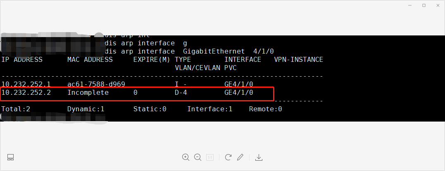Click the IP address 10.232.252.2 in the red box
The height and width of the screenshot is (171, 445).
pos(26,93)
